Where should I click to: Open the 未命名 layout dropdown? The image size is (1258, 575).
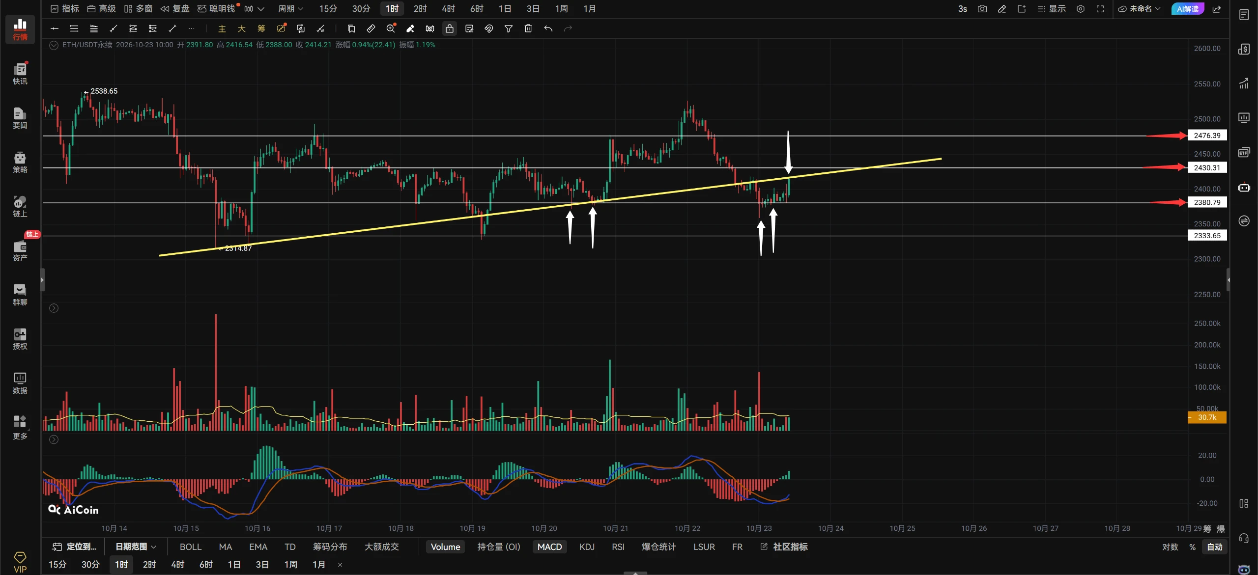pyautogui.click(x=1139, y=9)
